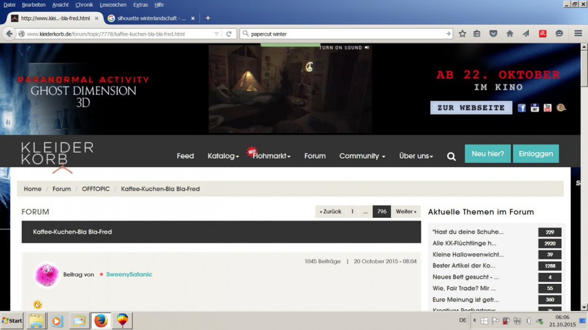The image size is (588, 330).
Task: Expand the Community dropdown menu
Action: (362, 156)
